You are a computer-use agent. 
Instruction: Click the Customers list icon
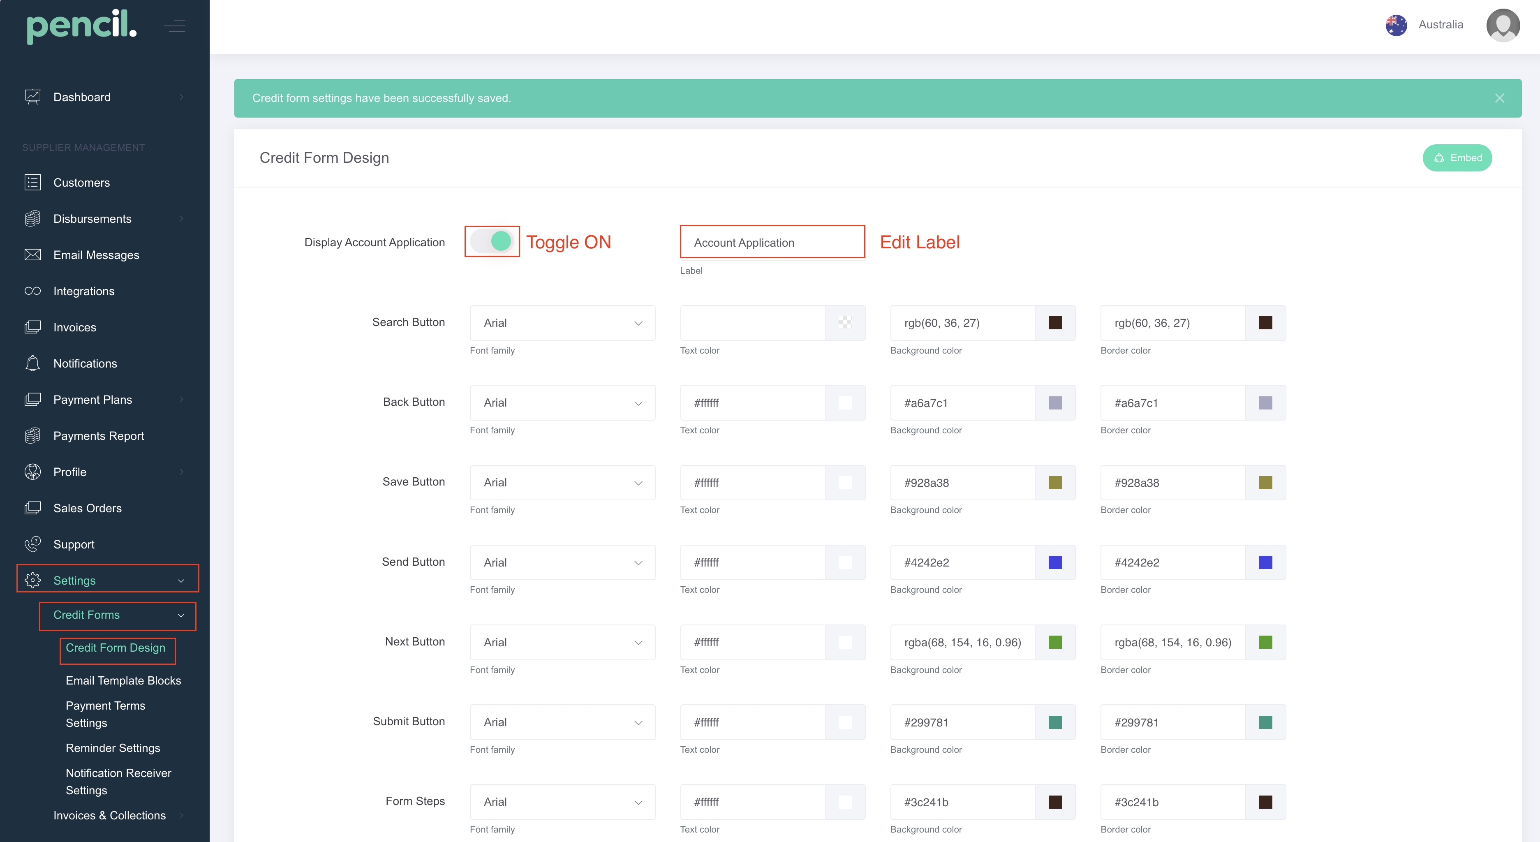point(32,183)
